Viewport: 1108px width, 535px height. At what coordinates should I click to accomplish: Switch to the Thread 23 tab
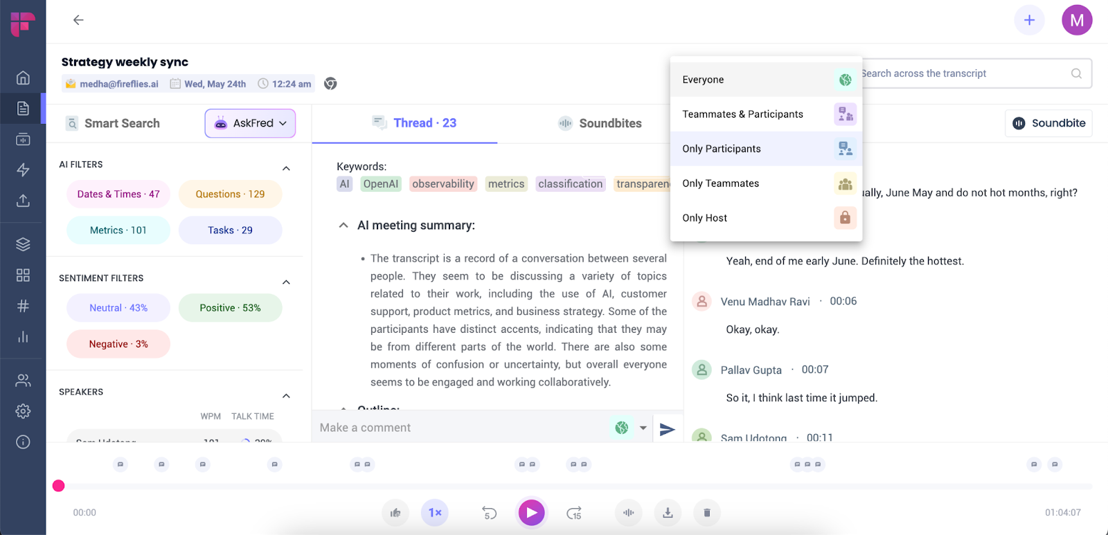(x=413, y=123)
